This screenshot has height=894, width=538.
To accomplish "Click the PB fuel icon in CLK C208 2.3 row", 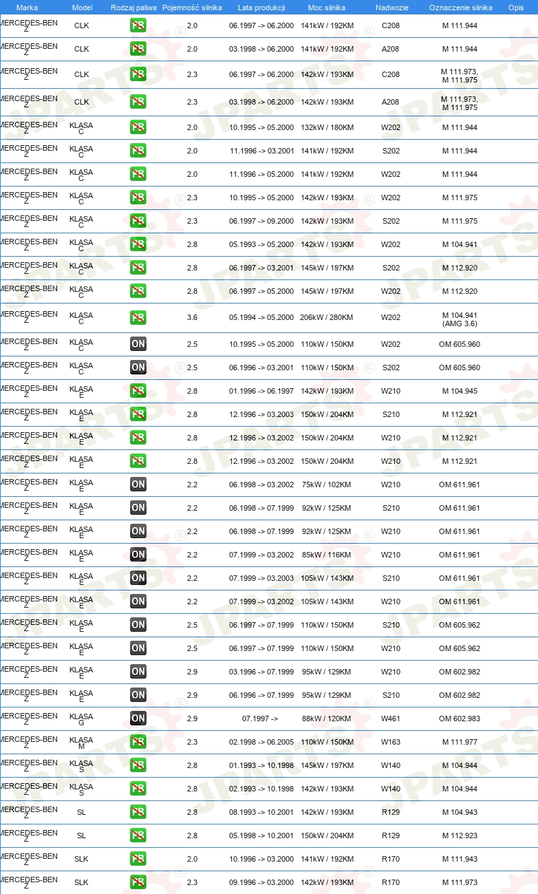I will 138,74.
